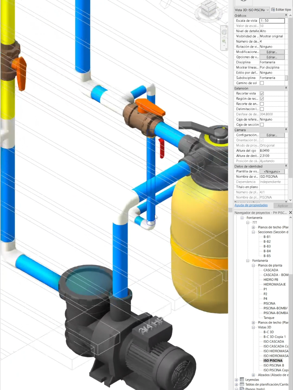Activate the zoom region tool in the navigation bar
The height and width of the screenshot is (390, 293).
pyautogui.click(x=224, y=42)
